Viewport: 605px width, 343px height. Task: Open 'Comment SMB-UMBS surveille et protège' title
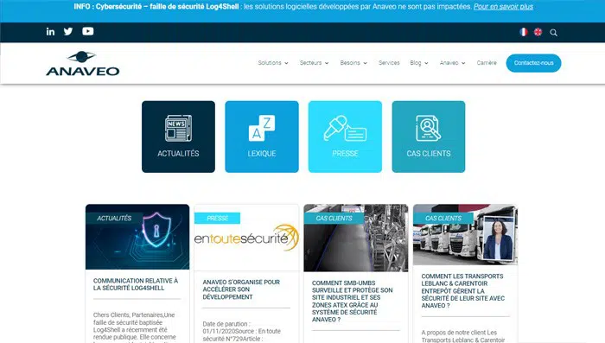353,302
